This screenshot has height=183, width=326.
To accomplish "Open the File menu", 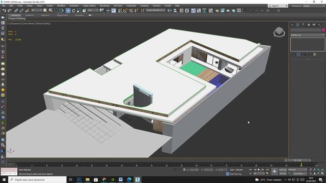I will 4,6.
